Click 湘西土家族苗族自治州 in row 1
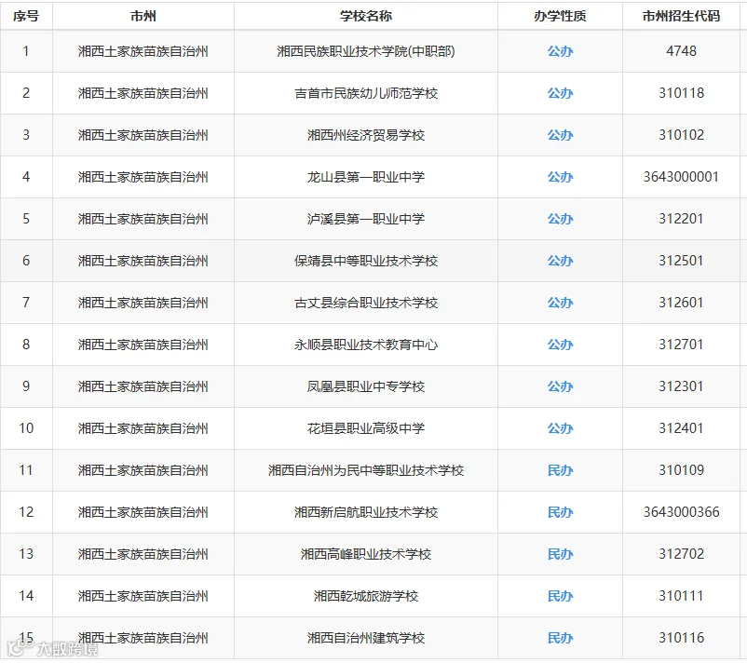 click(x=143, y=51)
